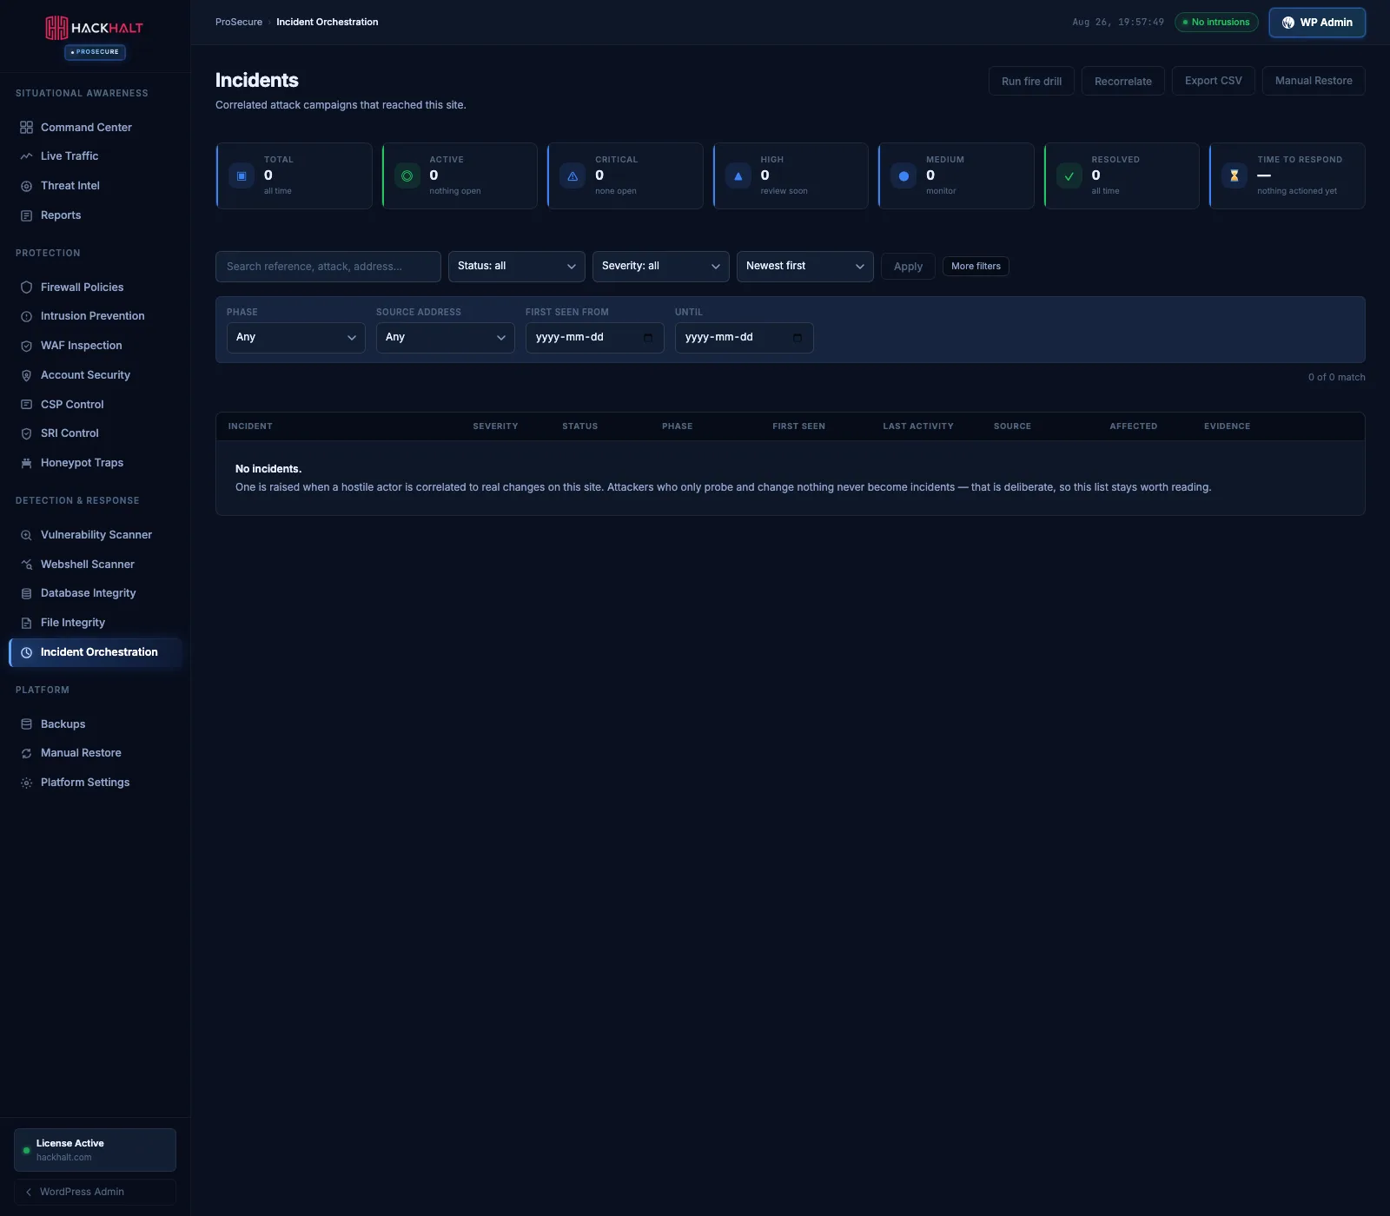
Task: Click the Recorrelate button
Action: click(1123, 81)
